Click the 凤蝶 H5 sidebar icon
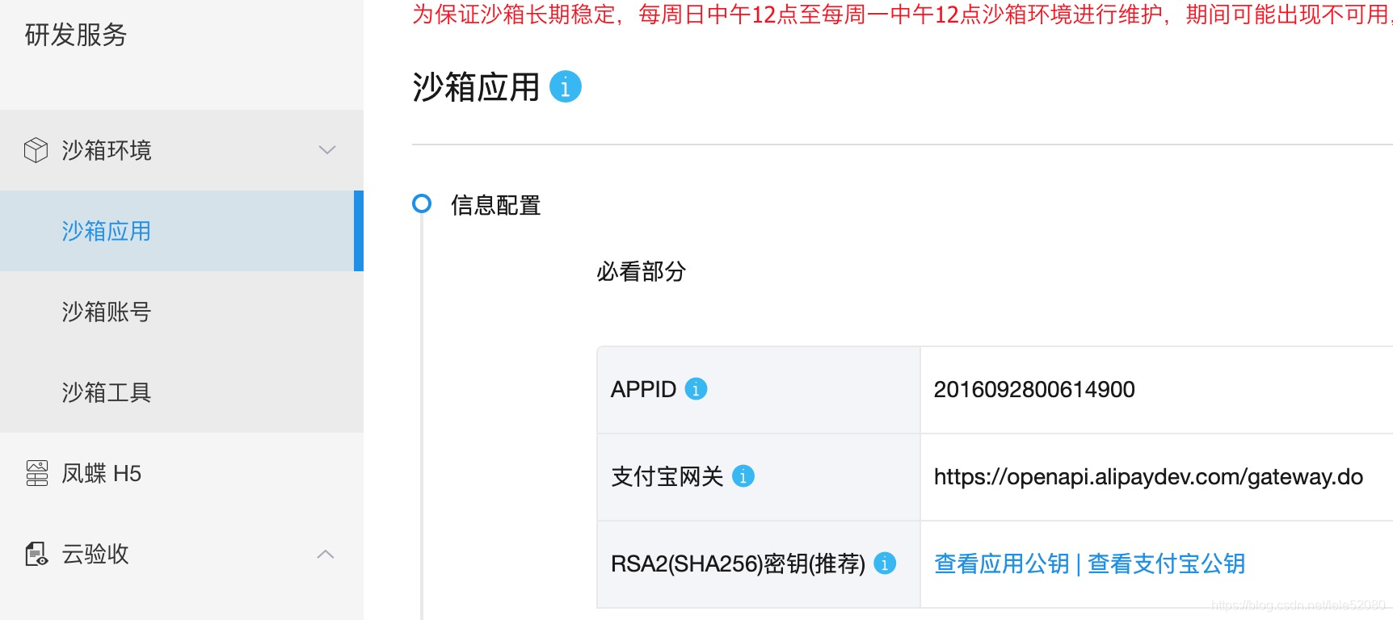1393x620 pixels. coord(37,473)
